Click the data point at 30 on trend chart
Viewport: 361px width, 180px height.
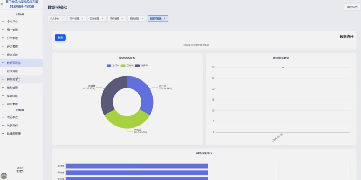click(283, 68)
